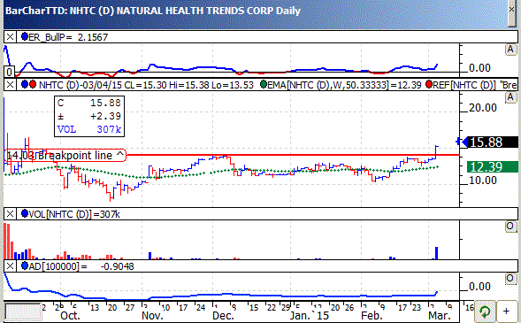Click the REF[NHTC (D)] label

coord(464,85)
